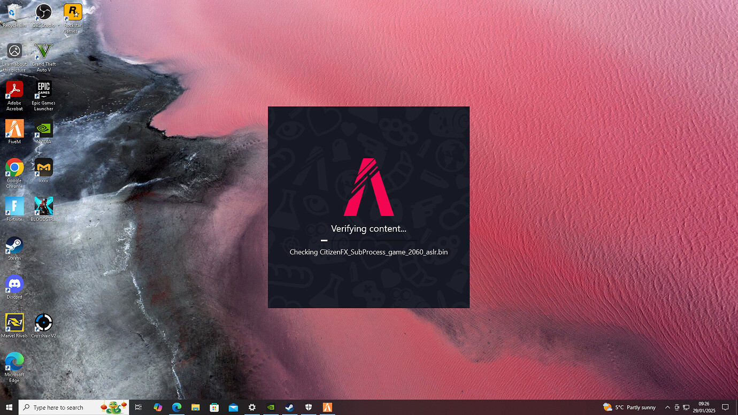The width and height of the screenshot is (738, 415).
Task: Click Steam in the taskbar
Action: pos(289,407)
